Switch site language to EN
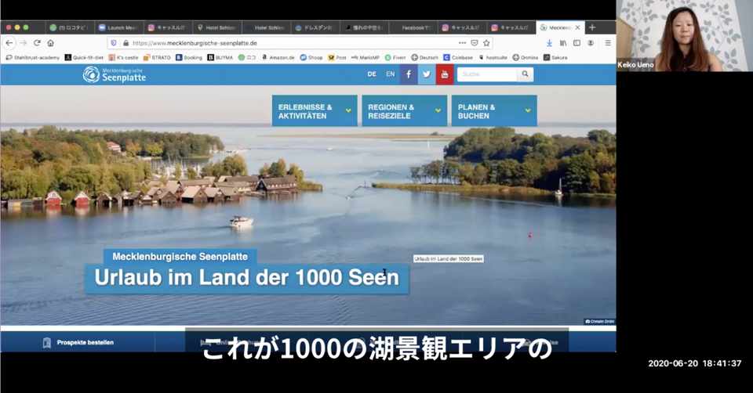The height and width of the screenshot is (393, 753). point(391,74)
